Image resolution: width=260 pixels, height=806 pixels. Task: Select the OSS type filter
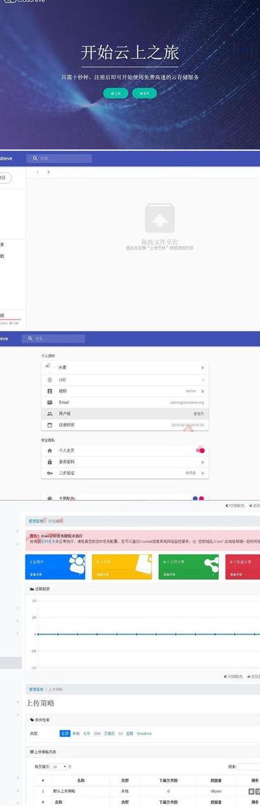(97, 733)
